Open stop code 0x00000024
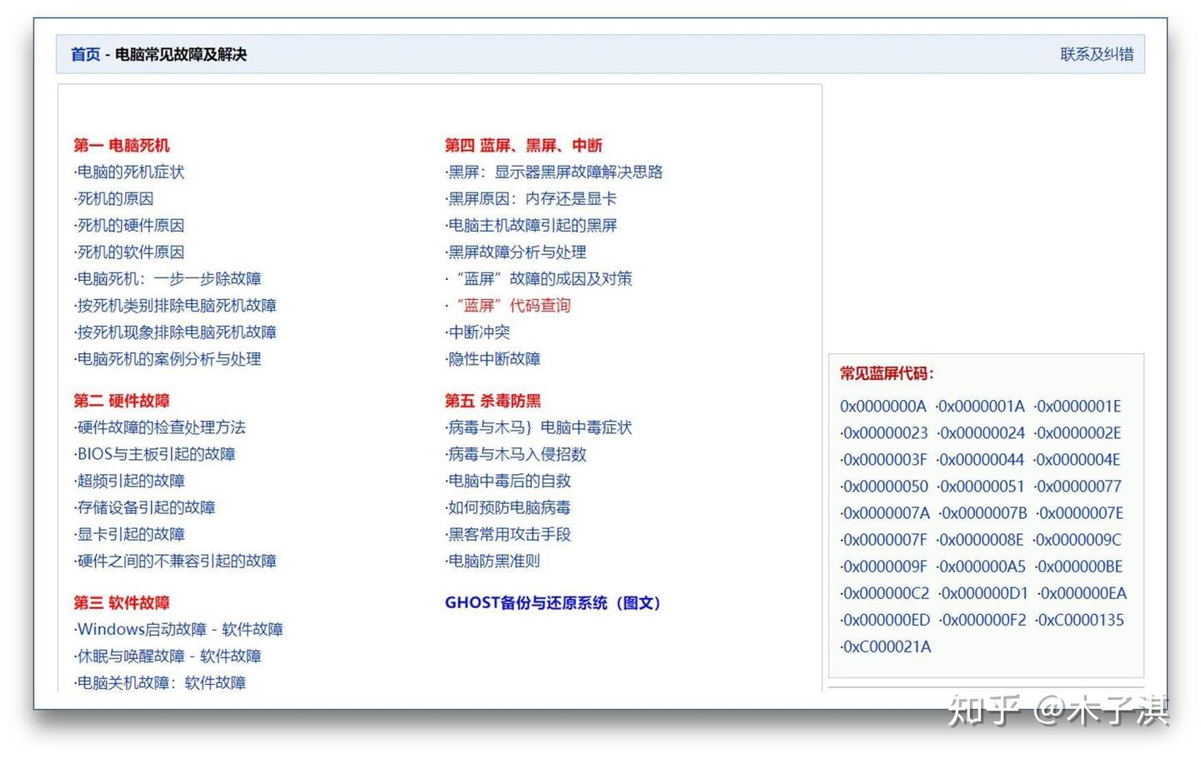1201x759 pixels. 982,432
